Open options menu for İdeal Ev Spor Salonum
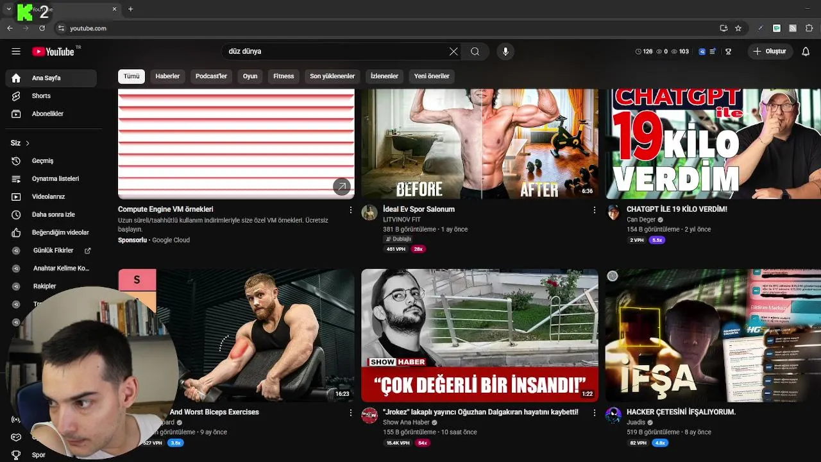Screen dimensions: 821x462 pyautogui.click(x=594, y=210)
